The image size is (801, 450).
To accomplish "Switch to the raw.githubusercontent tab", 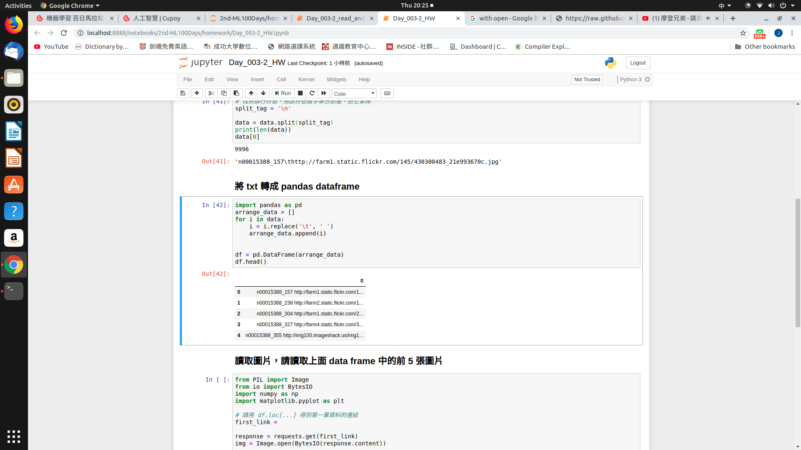I will tap(594, 18).
